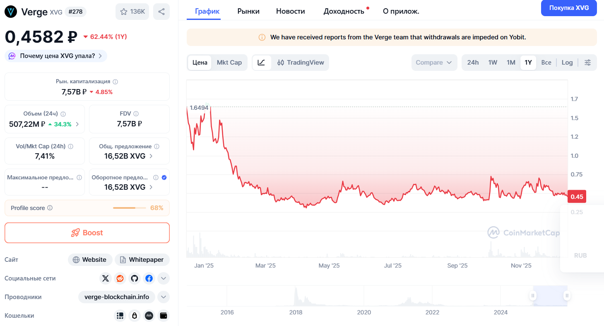The image size is (604, 326).
Task: Open the Facebook social link
Action: point(149,278)
